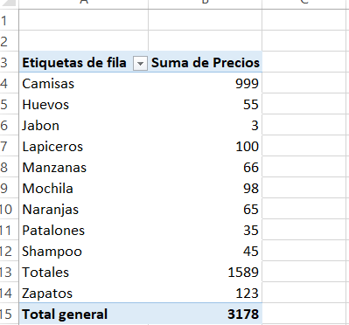This screenshot has width=349, height=325.
Task: Click the Patalones cell
Action: coord(84,230)
